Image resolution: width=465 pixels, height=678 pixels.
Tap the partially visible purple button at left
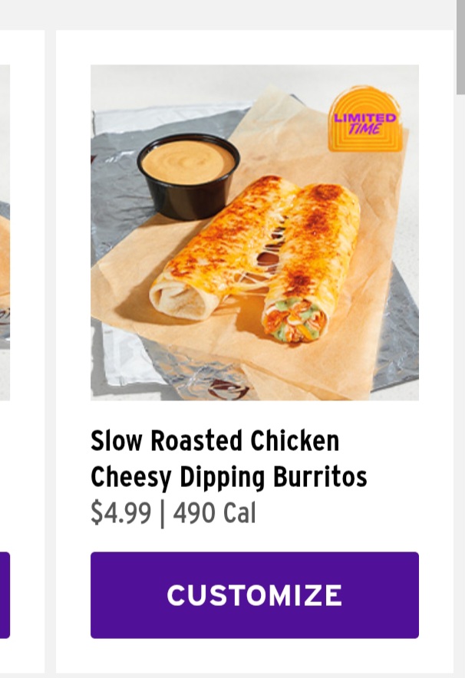coord(5,595)
